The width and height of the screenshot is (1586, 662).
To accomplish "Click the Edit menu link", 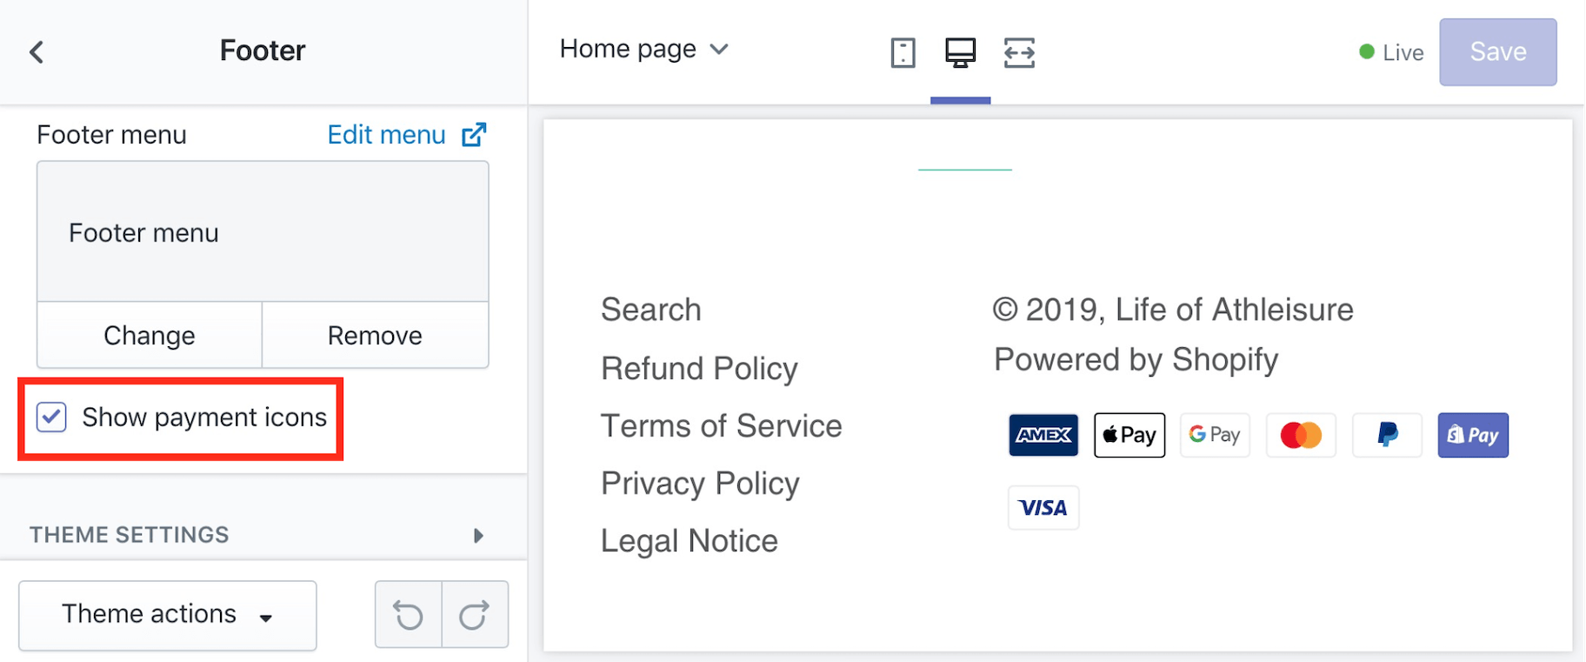I will click(386, 135).
